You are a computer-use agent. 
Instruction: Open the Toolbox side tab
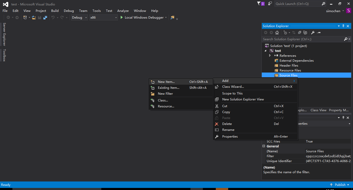click(4, 55)
